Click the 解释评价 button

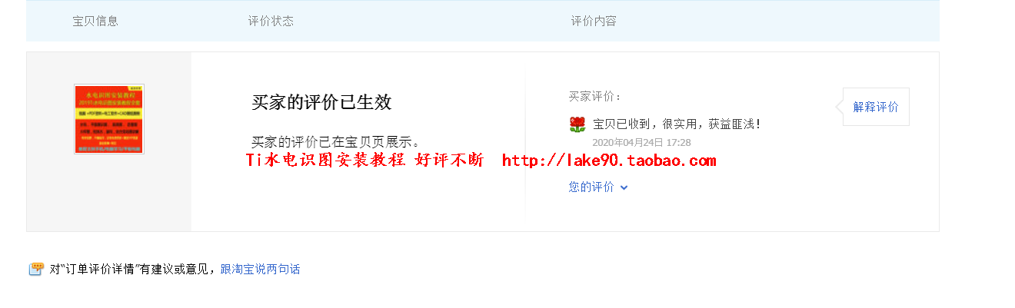tap(876, 107)
